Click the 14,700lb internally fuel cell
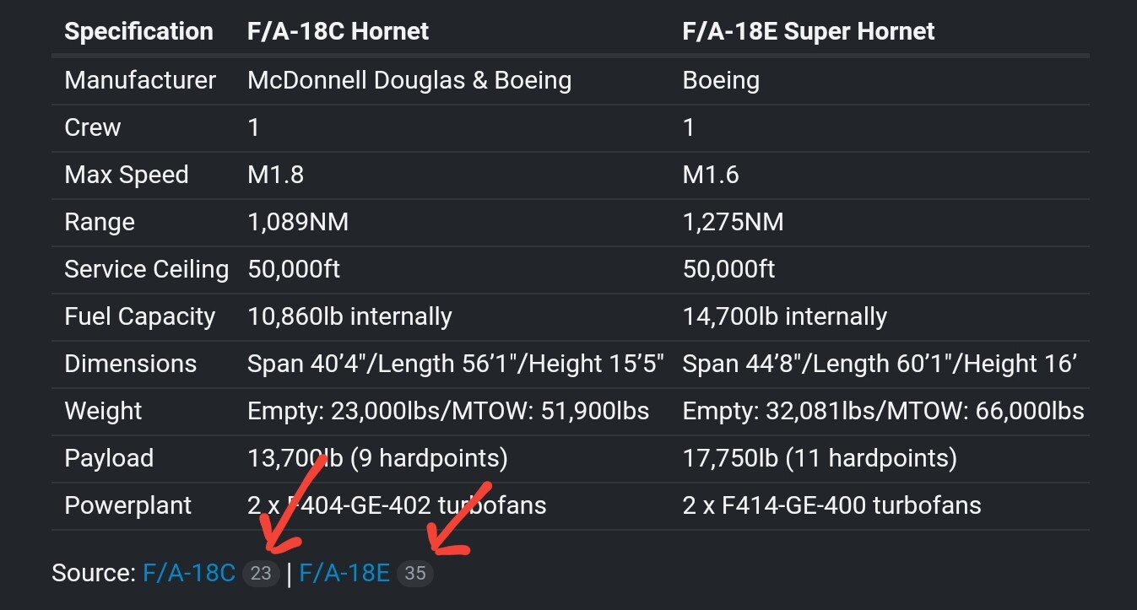The height and width of the screenshot is (610, 1137). (x=784, y=316)
